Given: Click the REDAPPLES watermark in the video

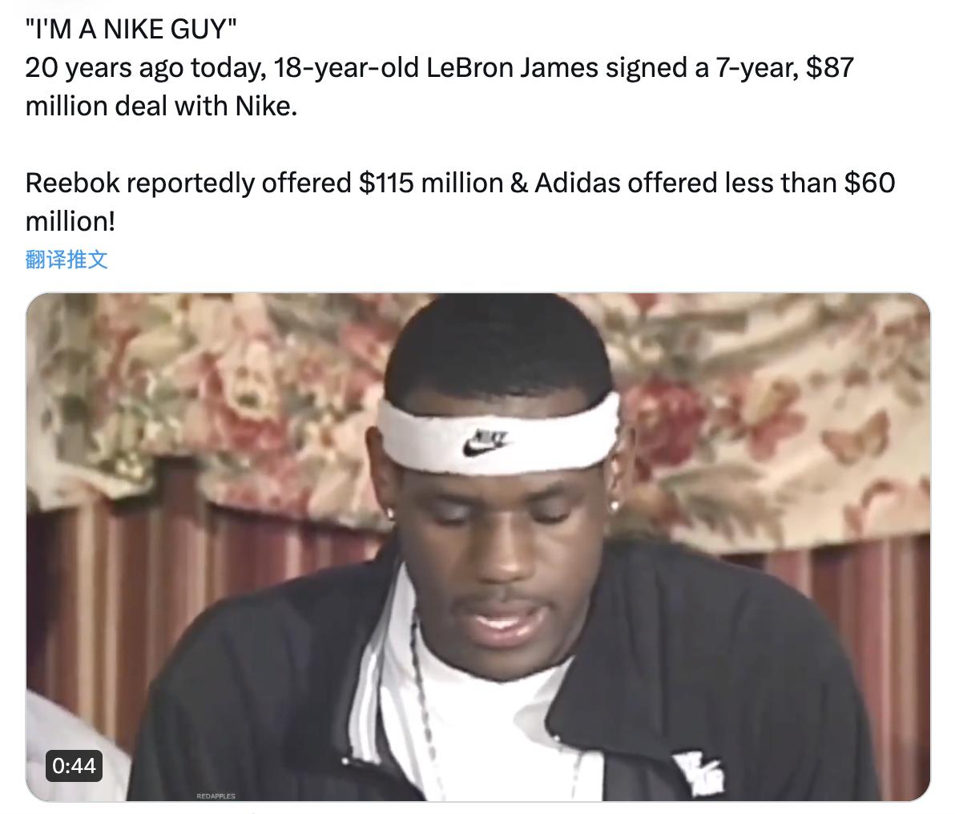Looking at the screenshot, I should tap(216, 796).
